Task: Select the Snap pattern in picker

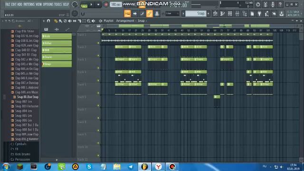Action: tap(57, 64)
